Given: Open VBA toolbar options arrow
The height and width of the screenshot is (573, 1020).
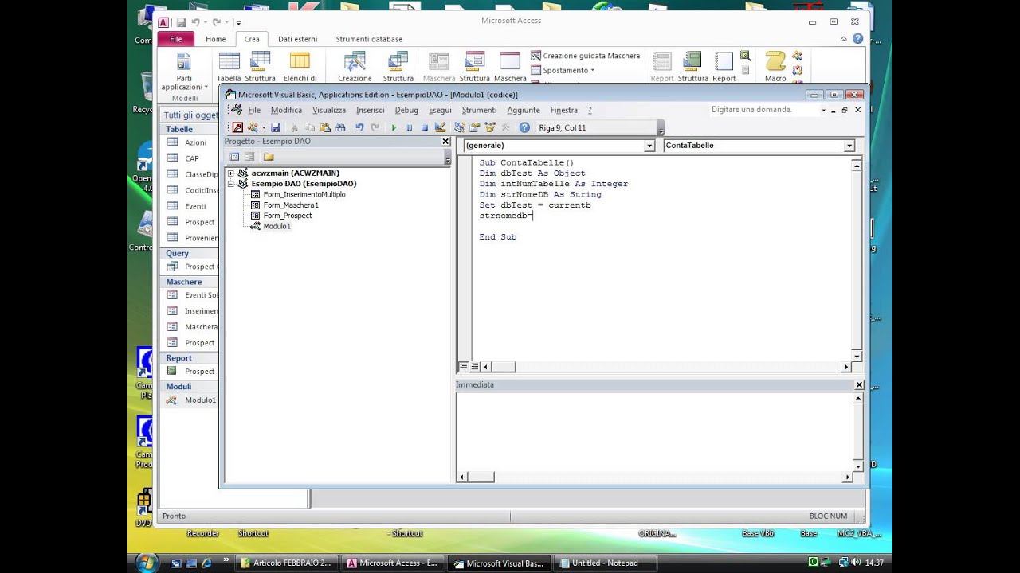Looking at the screenshot, I should [661, 128].
